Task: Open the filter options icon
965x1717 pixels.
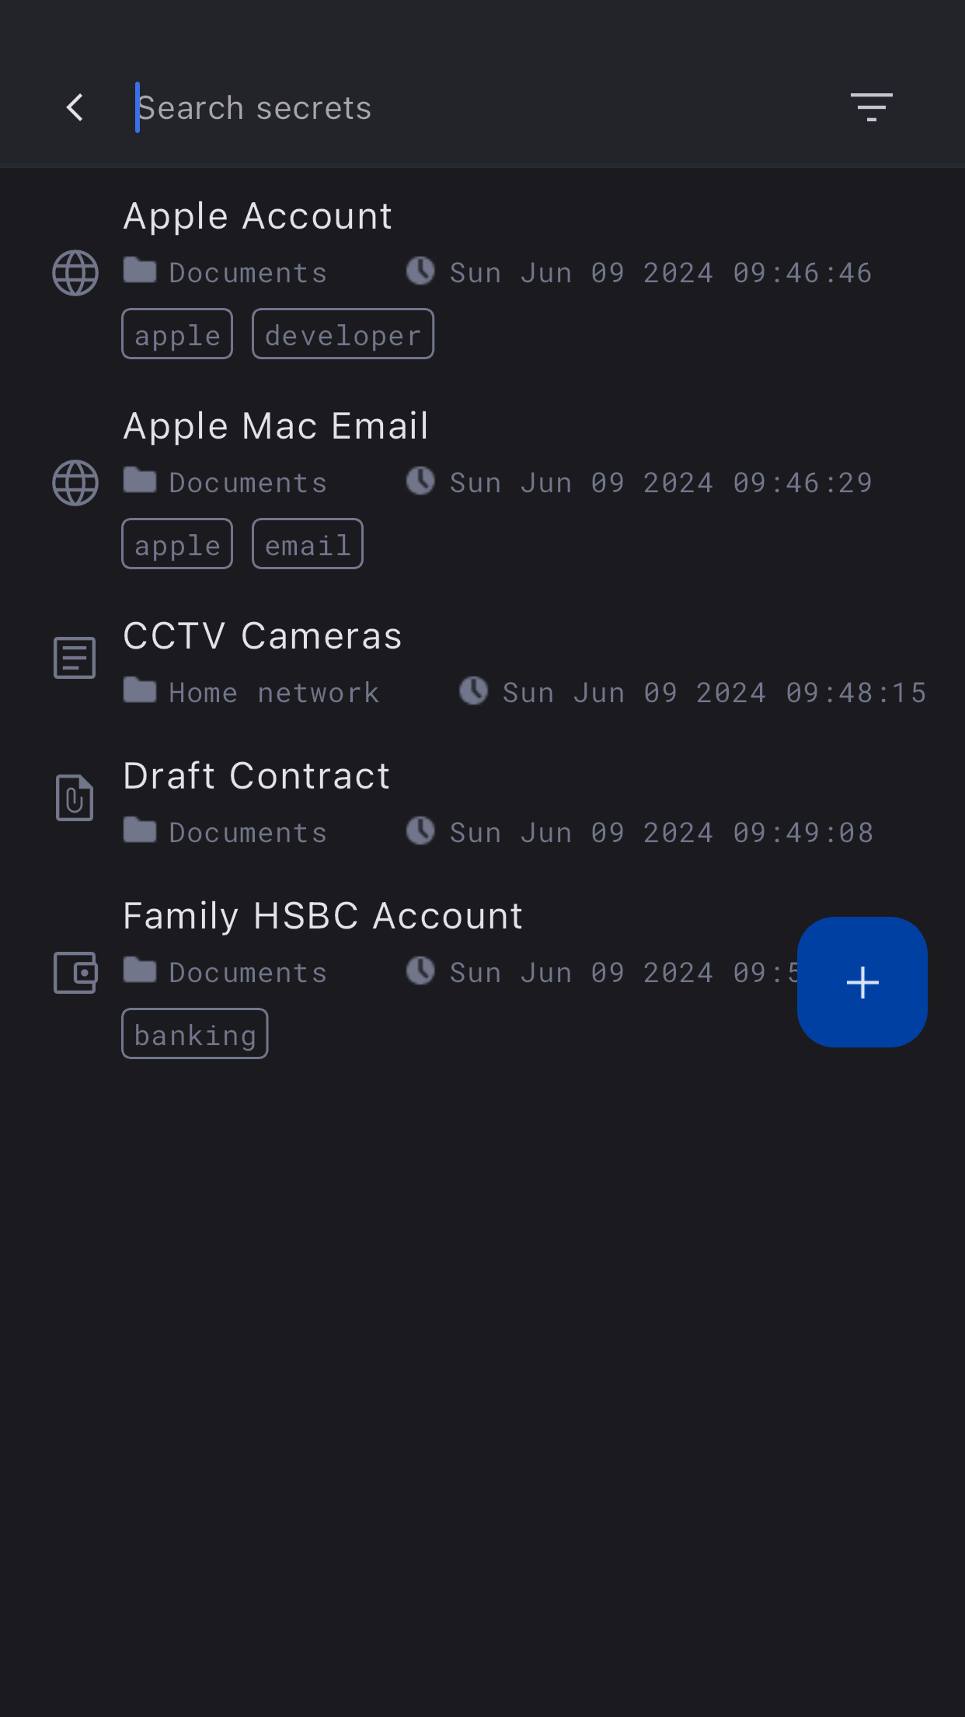Action: click(871, 107)
